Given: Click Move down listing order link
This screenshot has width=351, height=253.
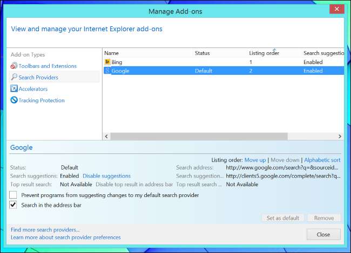Looking at the screenshot, I should 285,160.
